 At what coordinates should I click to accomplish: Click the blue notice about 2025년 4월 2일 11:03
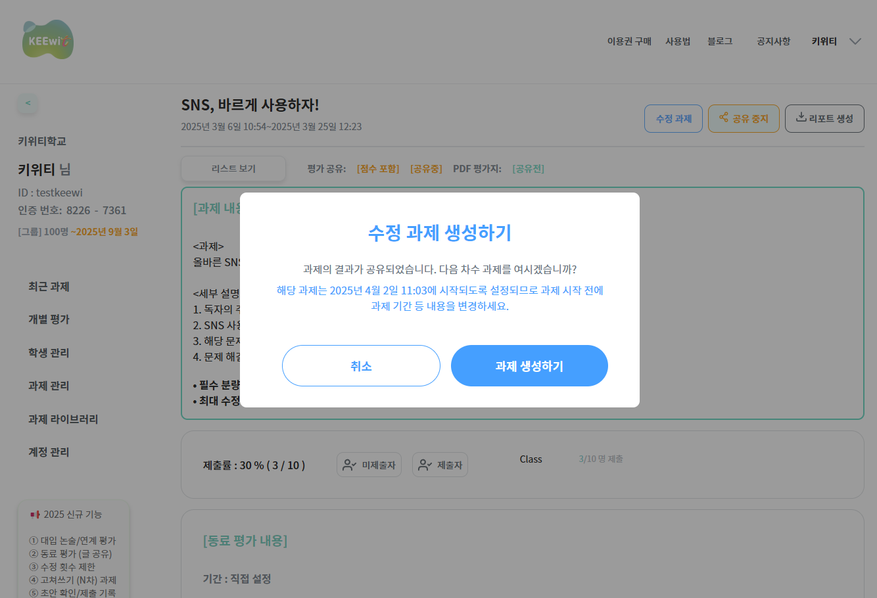pyautogui.click(x=440, y=298)
